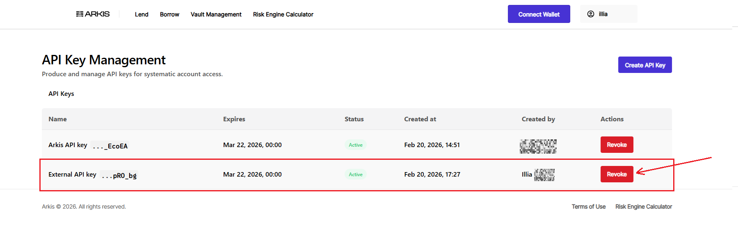Revoke the External API key
Viewport: 738px width, 227px height.
(x=617, y=174)
